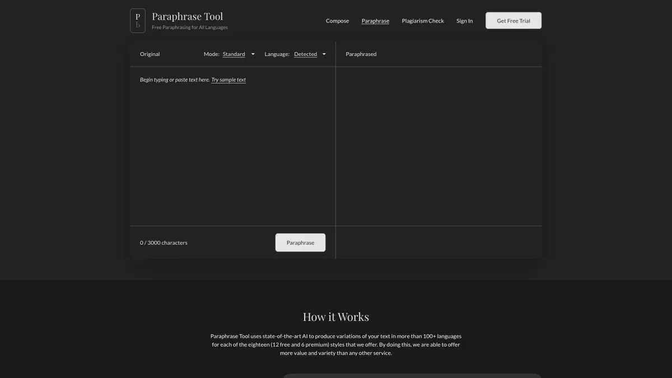672x378 pixels.
Task: Select the Paraphrase nav item
Action: coord(375,21)
